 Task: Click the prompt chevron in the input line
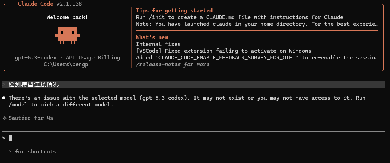[x=4, y=138]
